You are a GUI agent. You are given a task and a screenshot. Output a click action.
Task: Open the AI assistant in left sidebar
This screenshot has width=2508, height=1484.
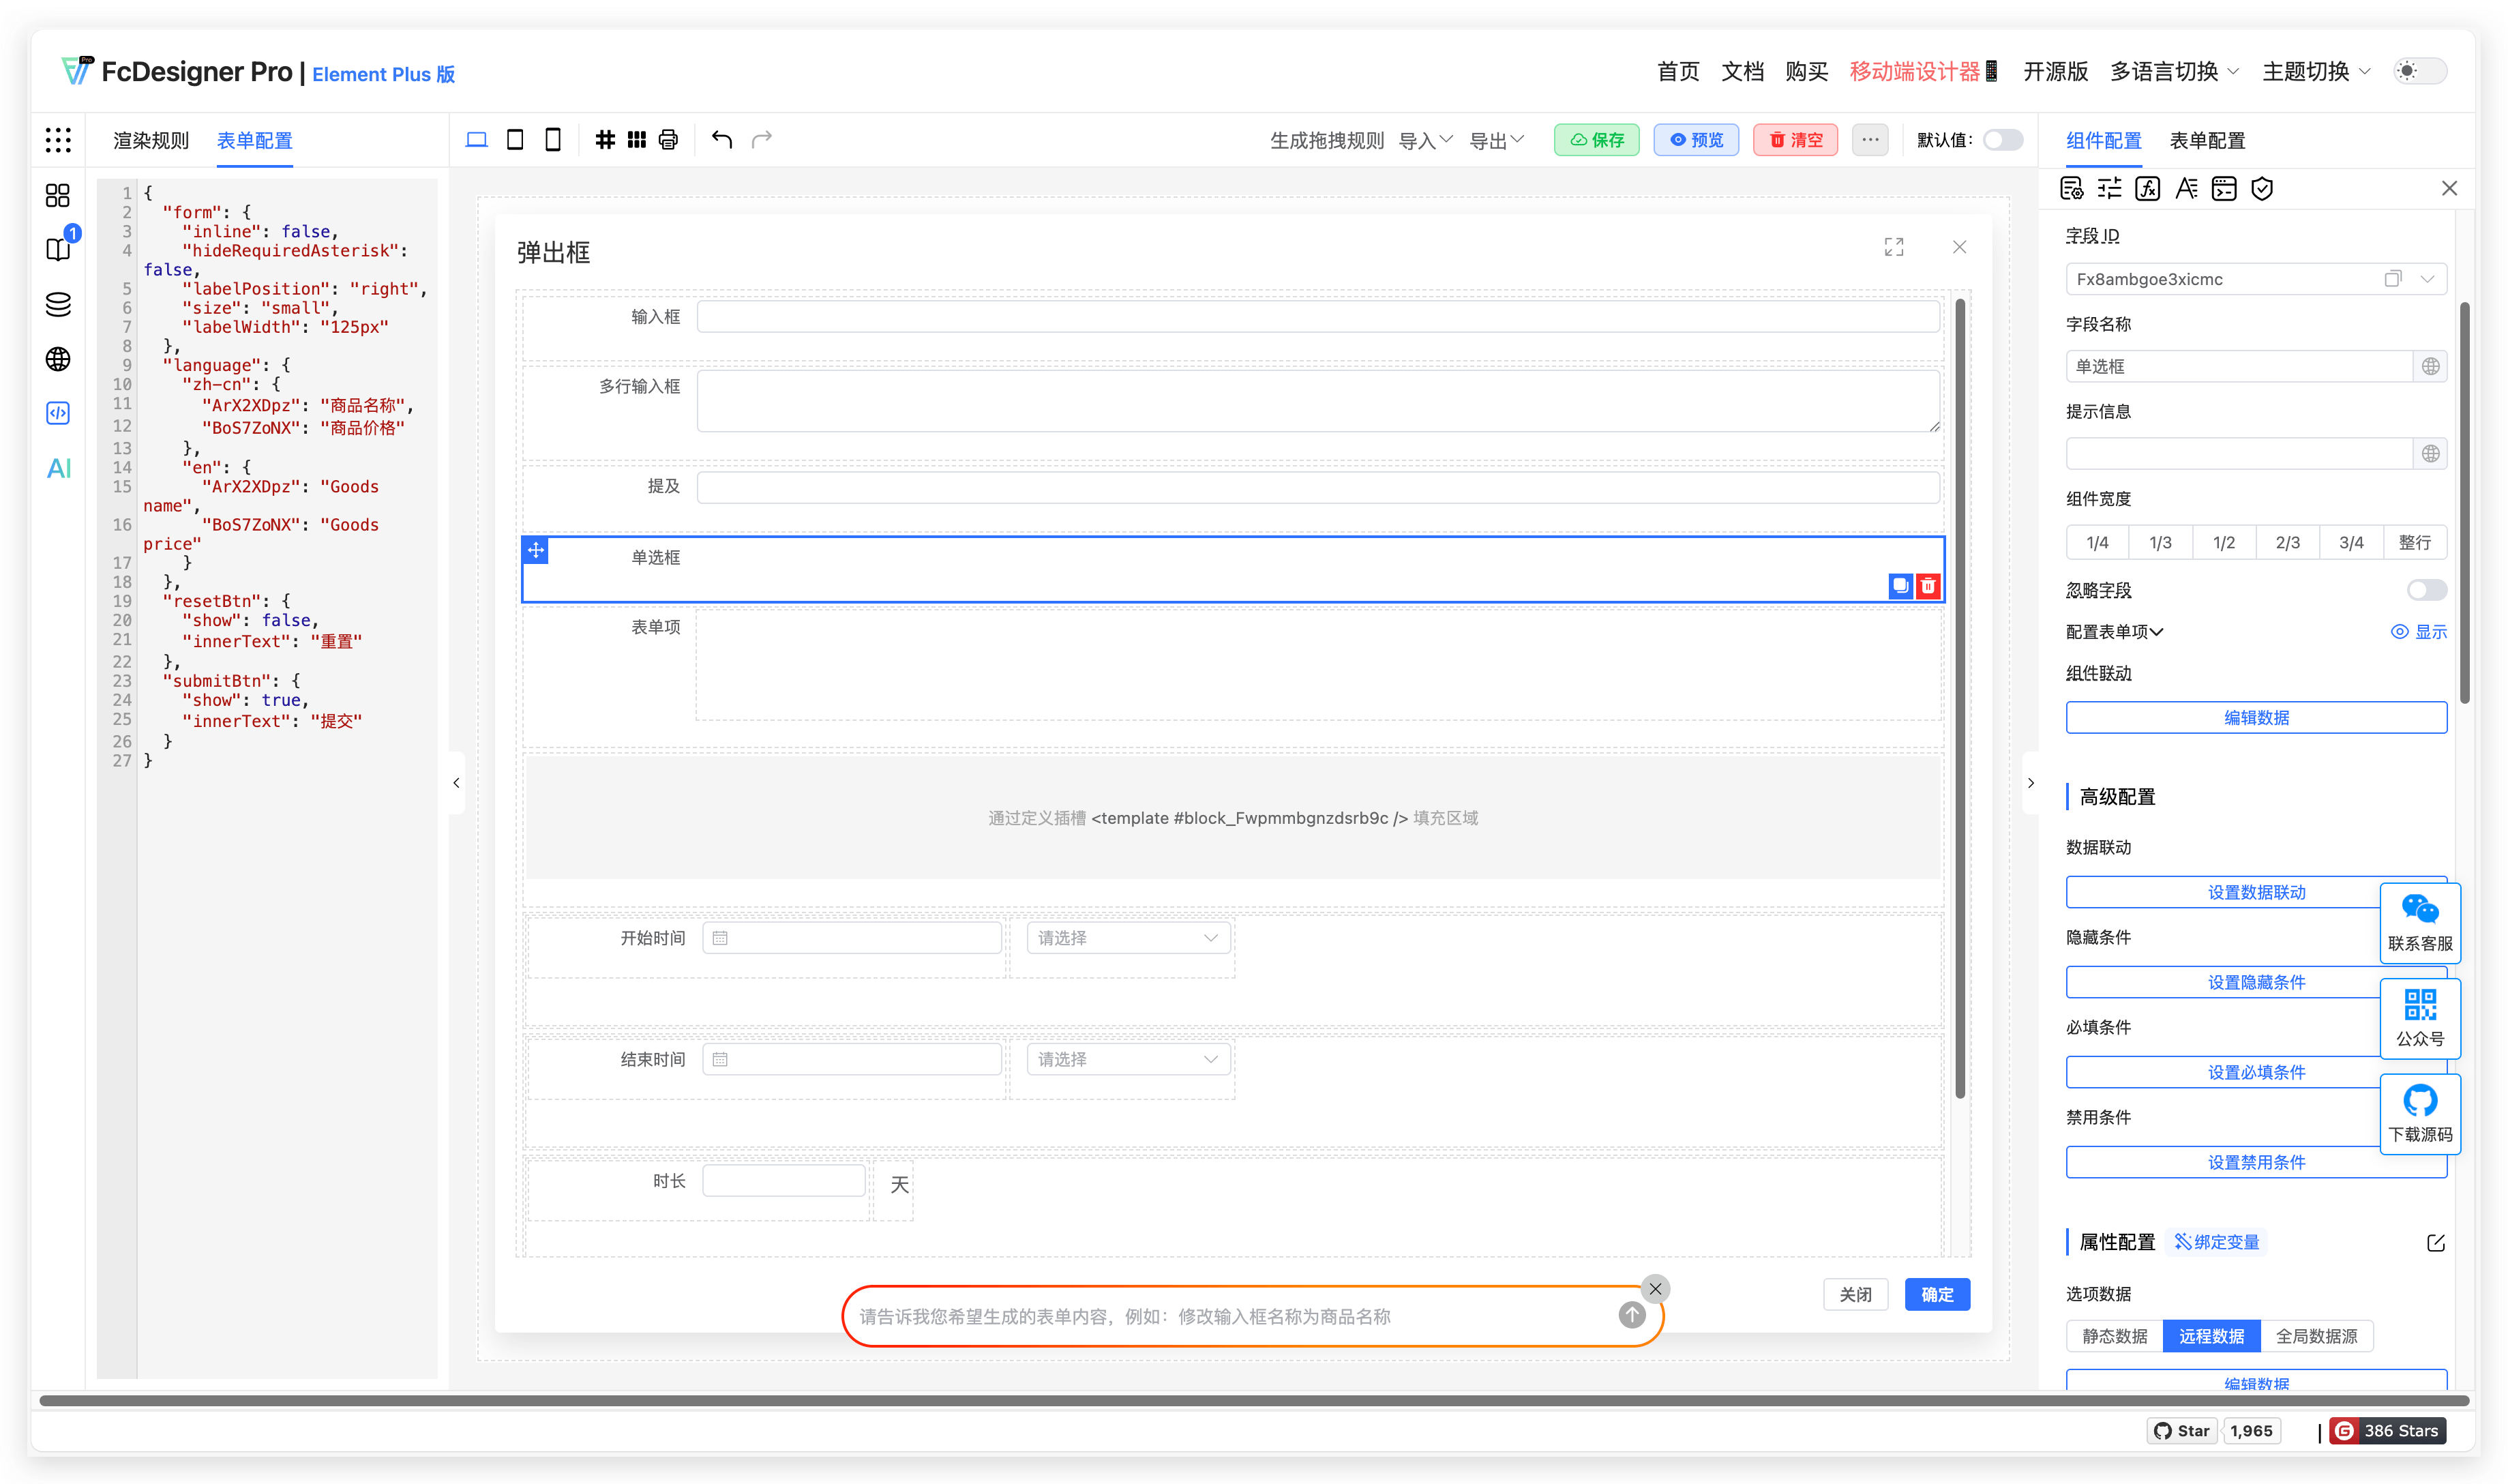[x=59, y=468]
